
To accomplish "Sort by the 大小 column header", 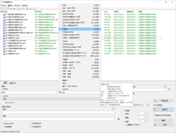I will coord(108,12).
